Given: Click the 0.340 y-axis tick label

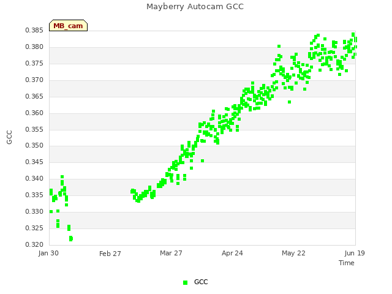Looking at the screenshot, I should pos(34,178).
